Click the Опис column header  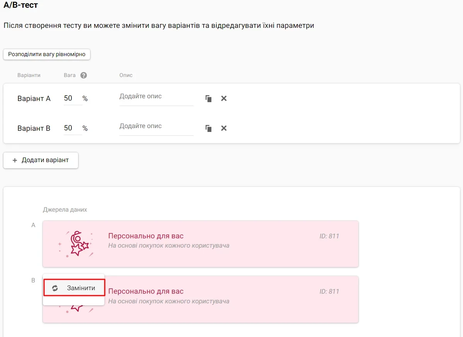coord(126,75)
